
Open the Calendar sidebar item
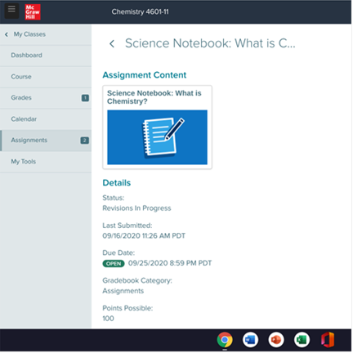point(46,119)
